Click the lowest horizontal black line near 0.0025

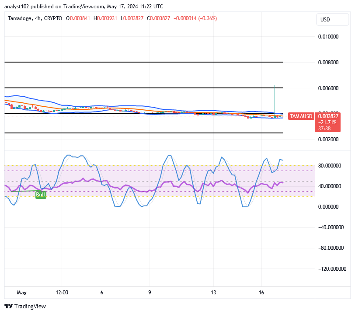[143, 133]
